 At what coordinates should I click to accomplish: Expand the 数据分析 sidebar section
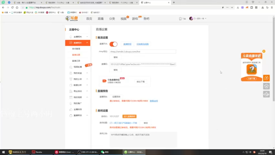(x=78, y=85)
